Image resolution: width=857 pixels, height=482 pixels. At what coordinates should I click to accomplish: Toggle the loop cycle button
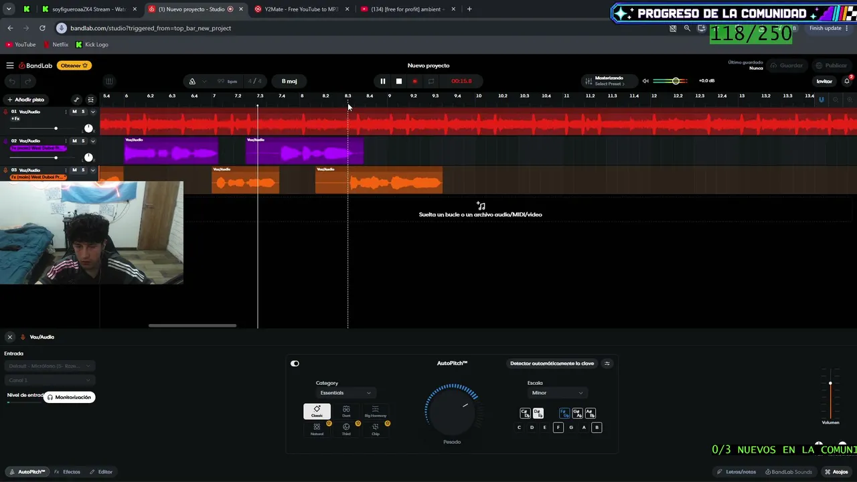click(x=431, y=81)
